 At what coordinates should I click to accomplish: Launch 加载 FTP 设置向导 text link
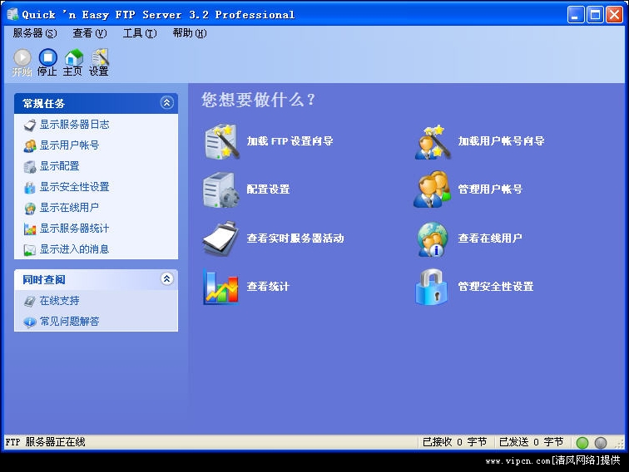click(290, 141)
